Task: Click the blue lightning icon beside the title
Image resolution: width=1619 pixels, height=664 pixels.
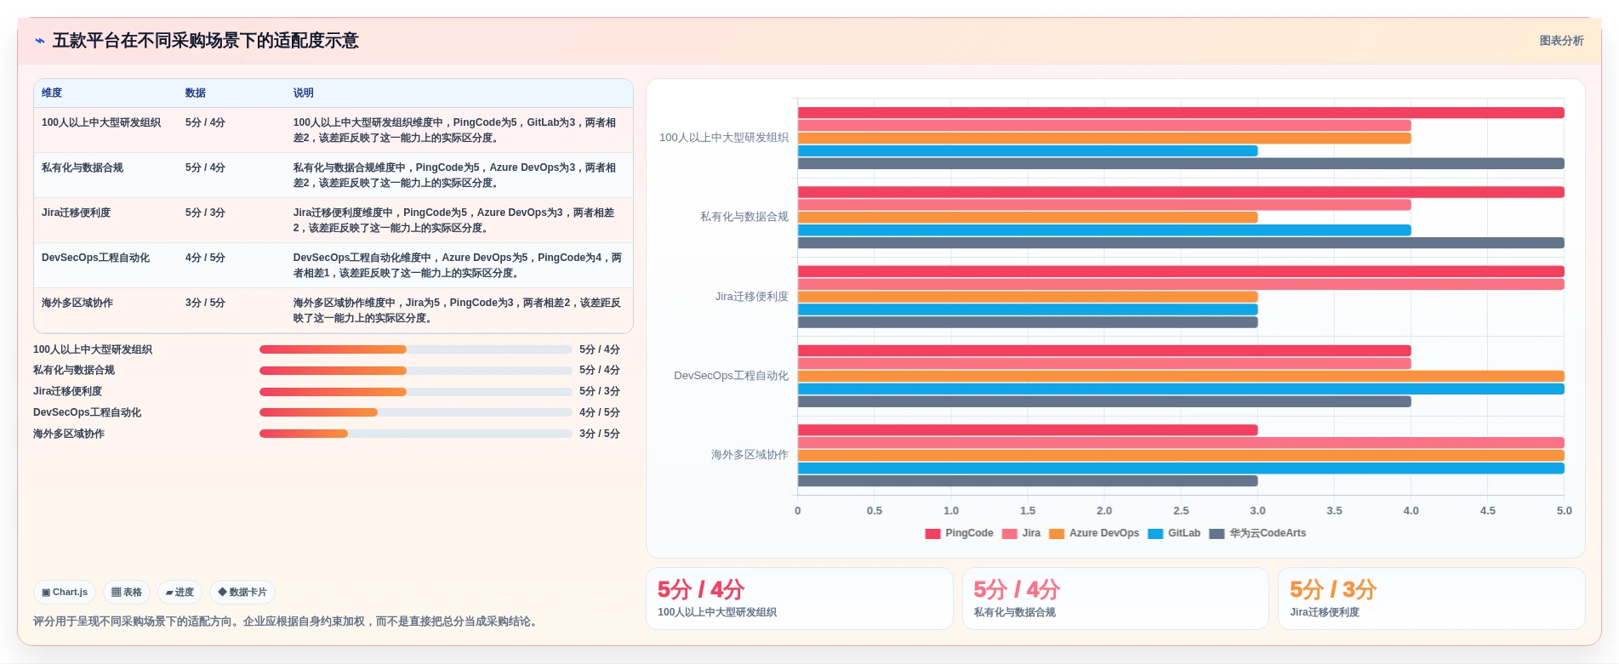Action: click(40, 41)
